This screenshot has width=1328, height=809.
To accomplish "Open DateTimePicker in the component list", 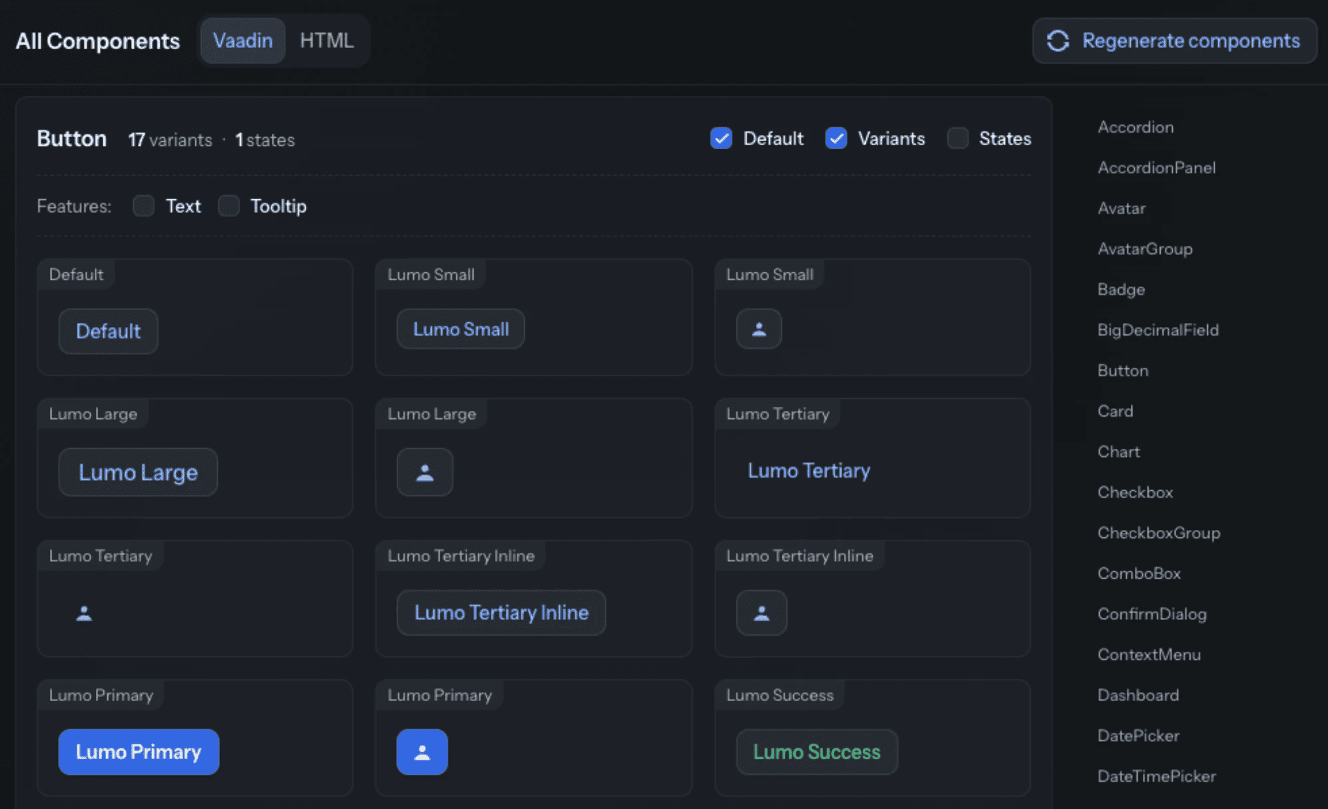I will coord(1156,777).
